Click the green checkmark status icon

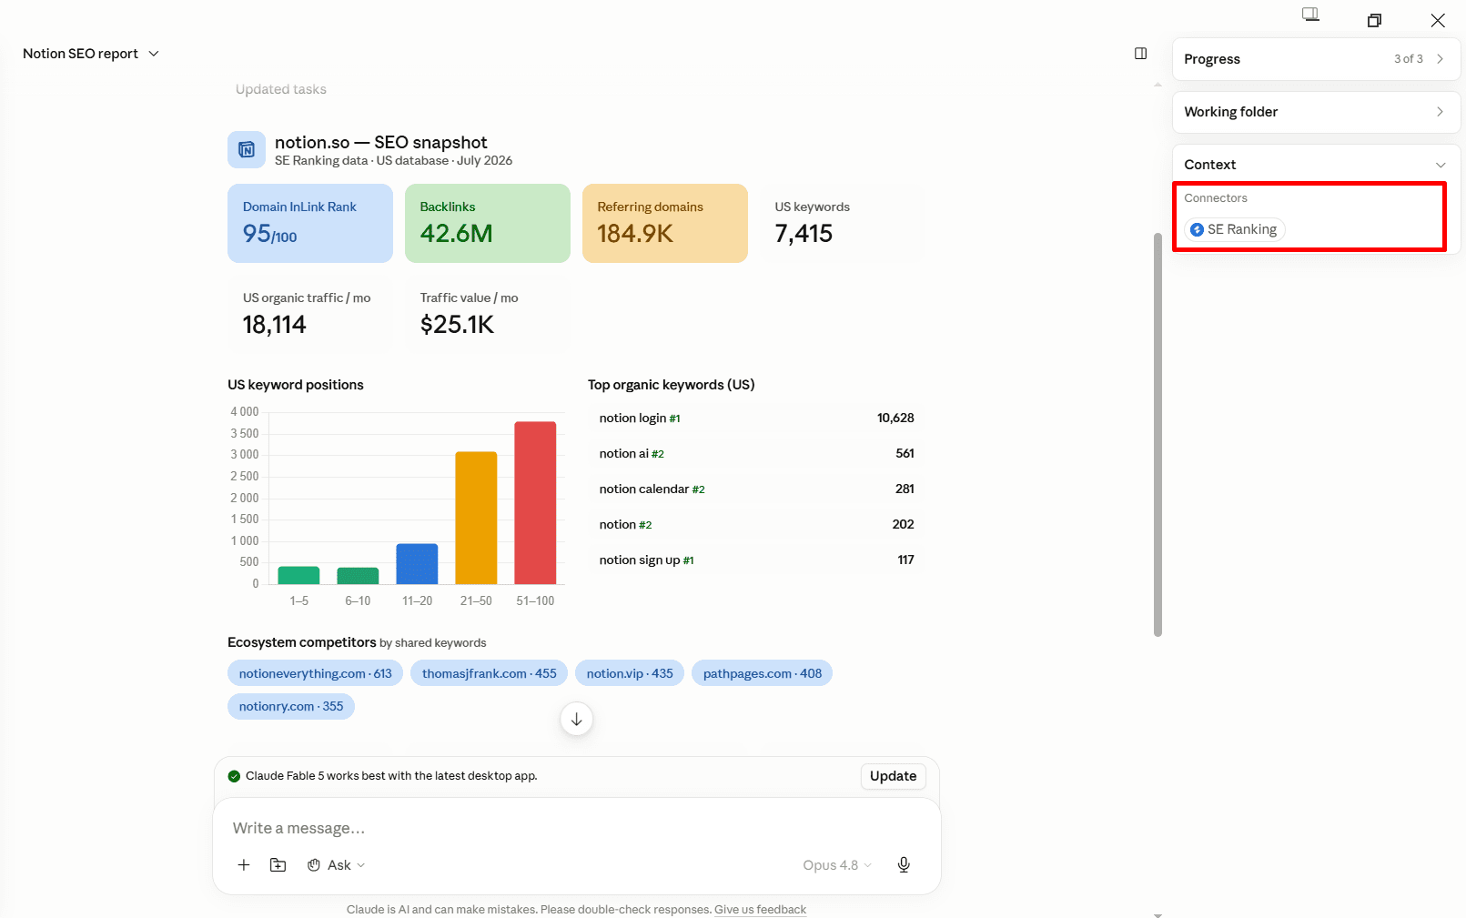click(x=234, y=776)
